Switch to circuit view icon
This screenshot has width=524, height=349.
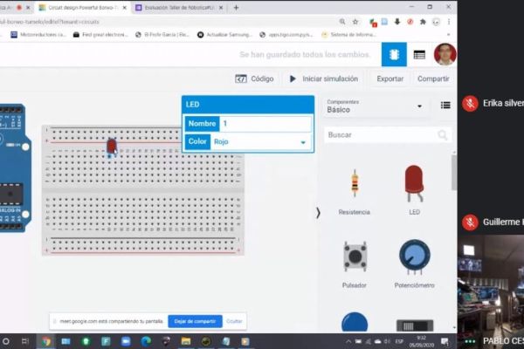(394, 54)
